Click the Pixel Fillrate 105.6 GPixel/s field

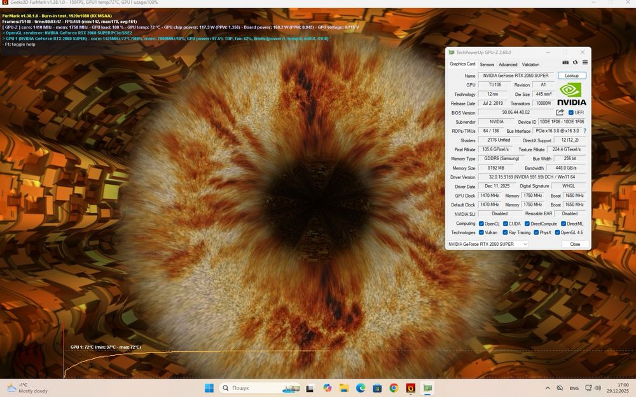pos(495,149)
